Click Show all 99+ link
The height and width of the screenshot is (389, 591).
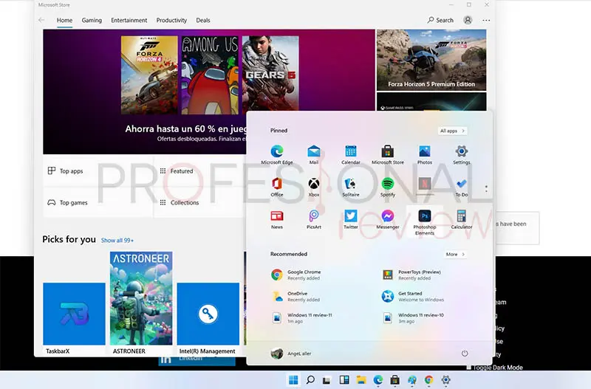(x=117, y=240)
